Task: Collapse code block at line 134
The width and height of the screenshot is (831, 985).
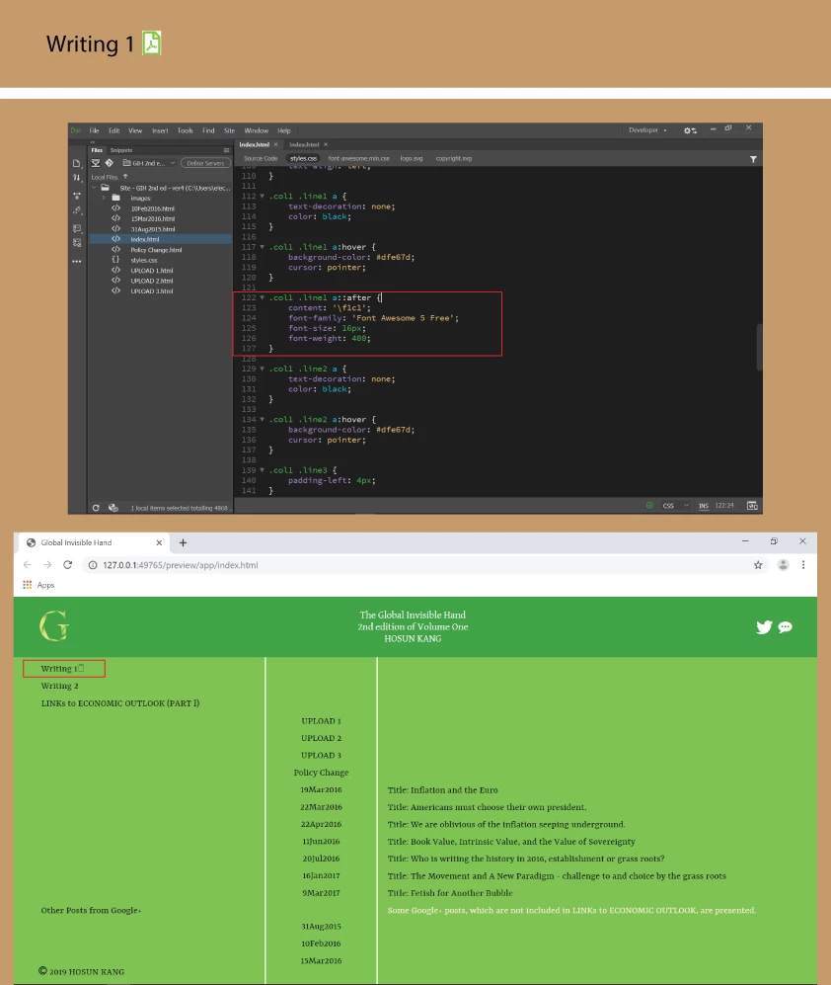Action: pos(263,419)
